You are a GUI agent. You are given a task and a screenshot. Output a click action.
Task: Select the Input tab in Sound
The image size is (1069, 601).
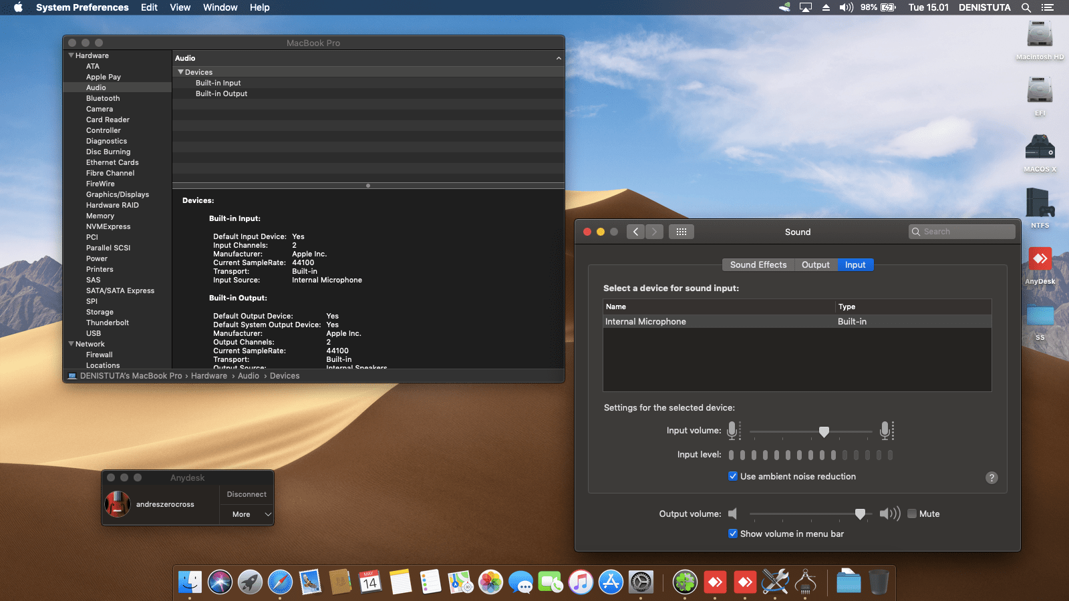click(x=855, y=265)
